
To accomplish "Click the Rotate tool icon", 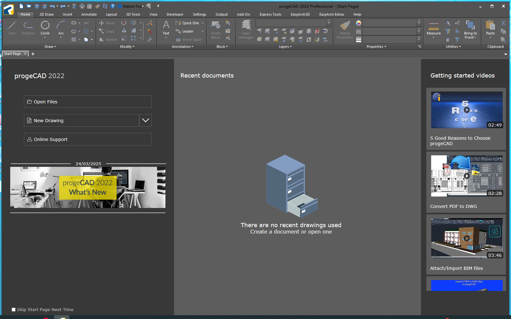I will (x=124, y=23).
